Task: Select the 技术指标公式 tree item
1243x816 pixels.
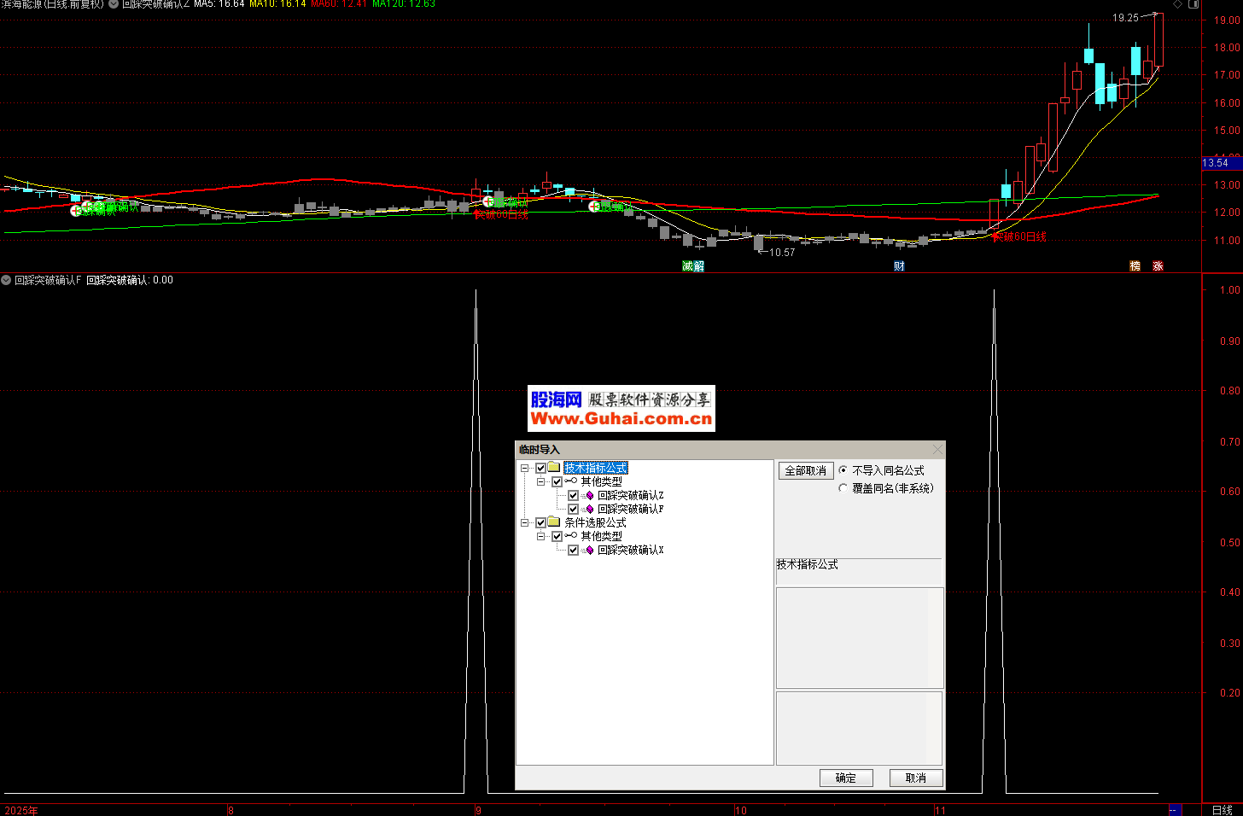Action: [x=596, y=469]
